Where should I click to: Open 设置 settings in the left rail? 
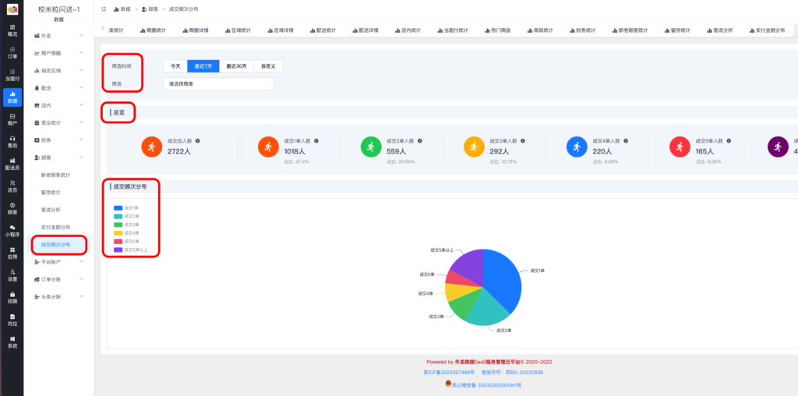tap(12, 274)
